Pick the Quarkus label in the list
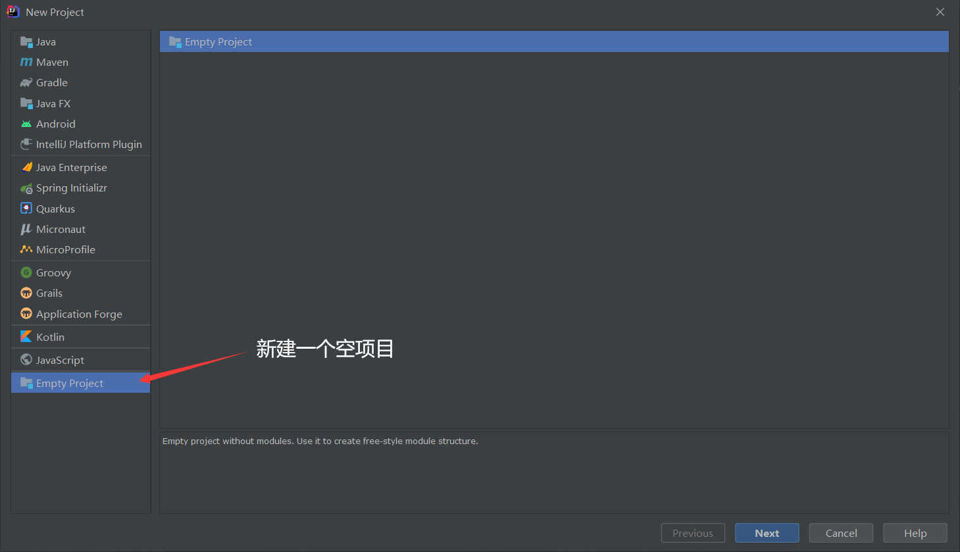The image size is (960, 552). point(55,209)
